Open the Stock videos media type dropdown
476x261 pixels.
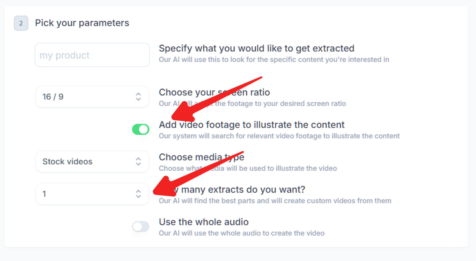(87, 161)
